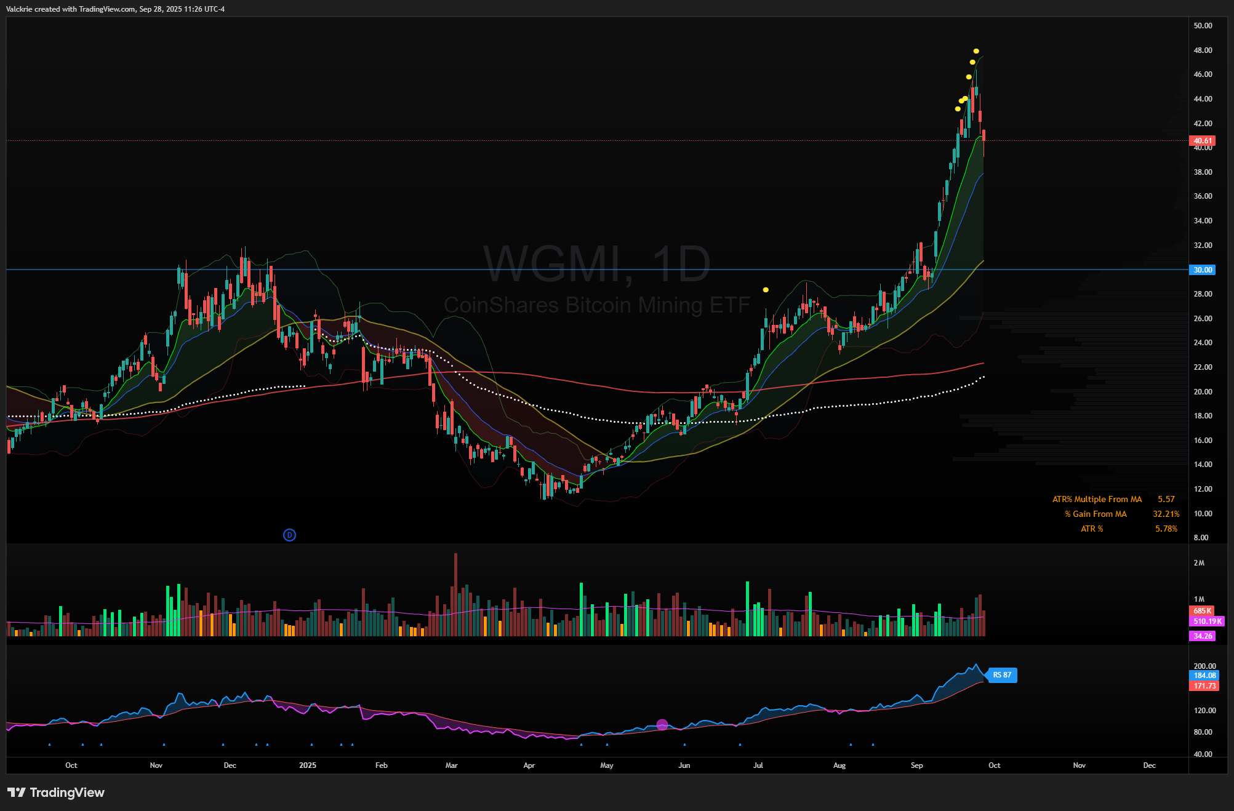Click the blue 184.08 RS value label

[x=1204, y=676]
